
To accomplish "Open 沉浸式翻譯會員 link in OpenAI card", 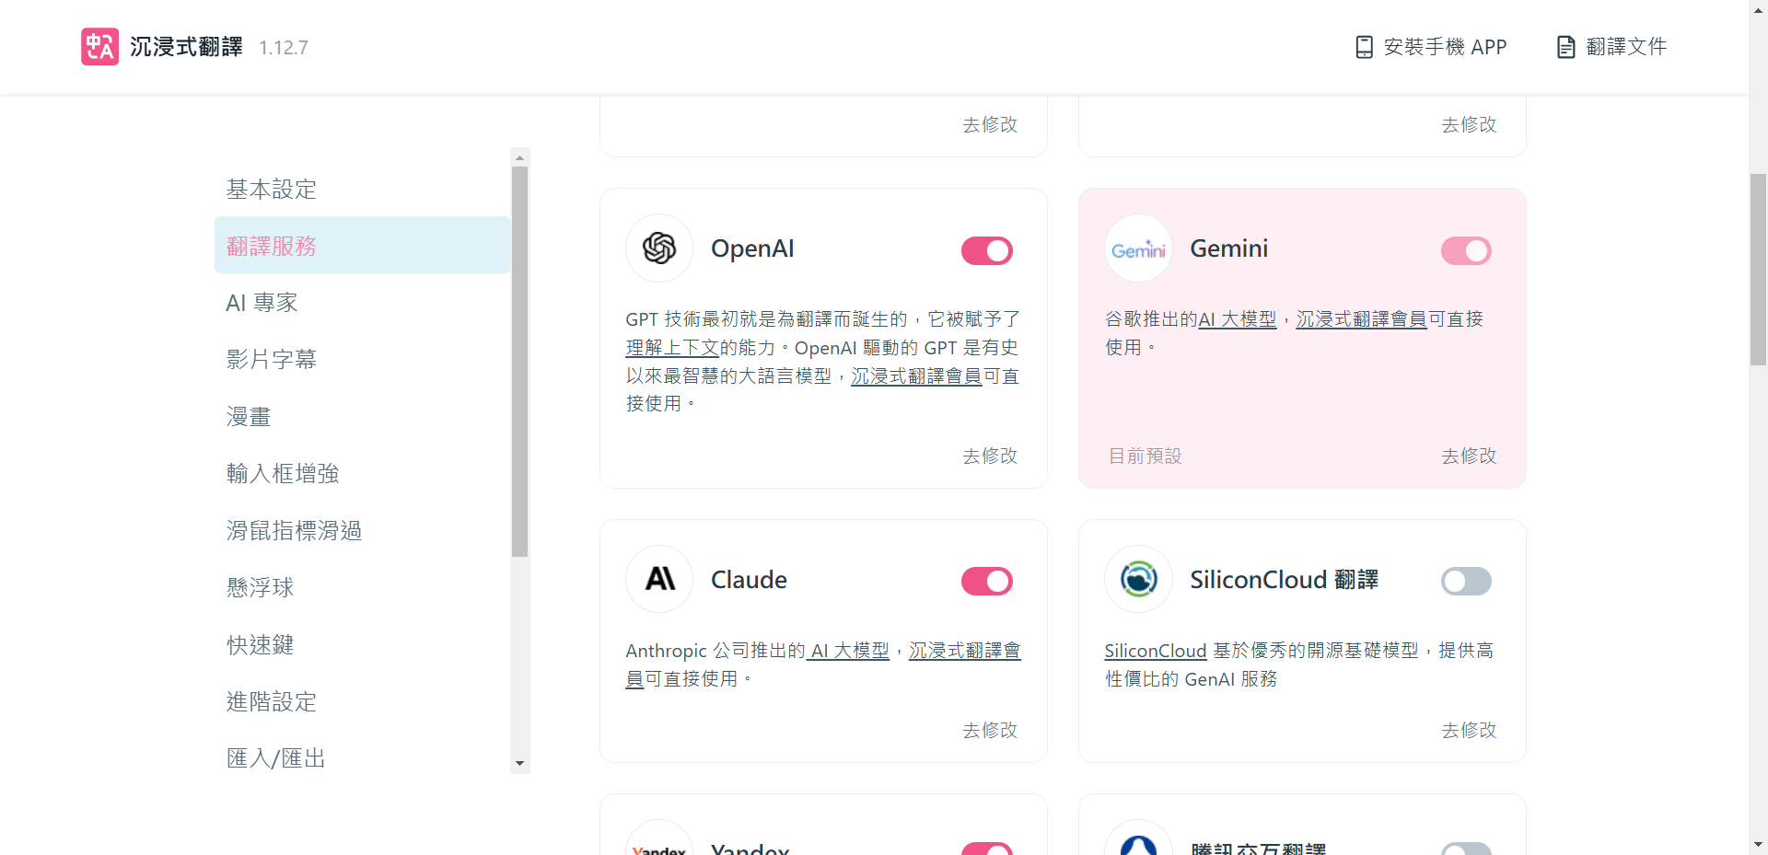I will (916, 376).
